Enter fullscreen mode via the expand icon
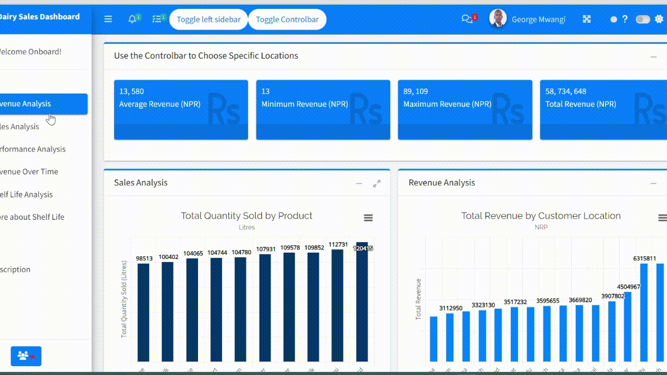667x375 pixels. [587, 19]
